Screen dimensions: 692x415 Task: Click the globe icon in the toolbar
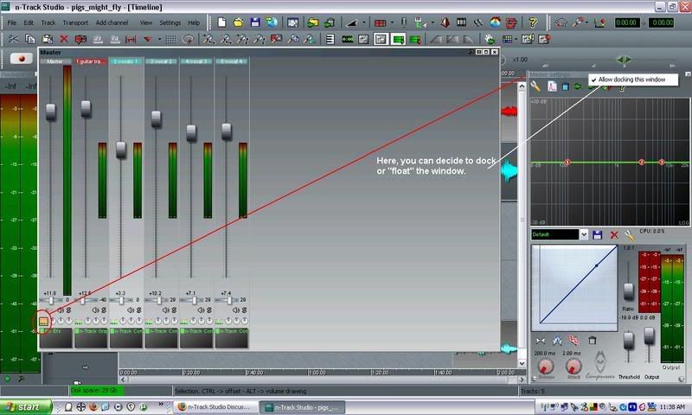(x=272, y=22)
